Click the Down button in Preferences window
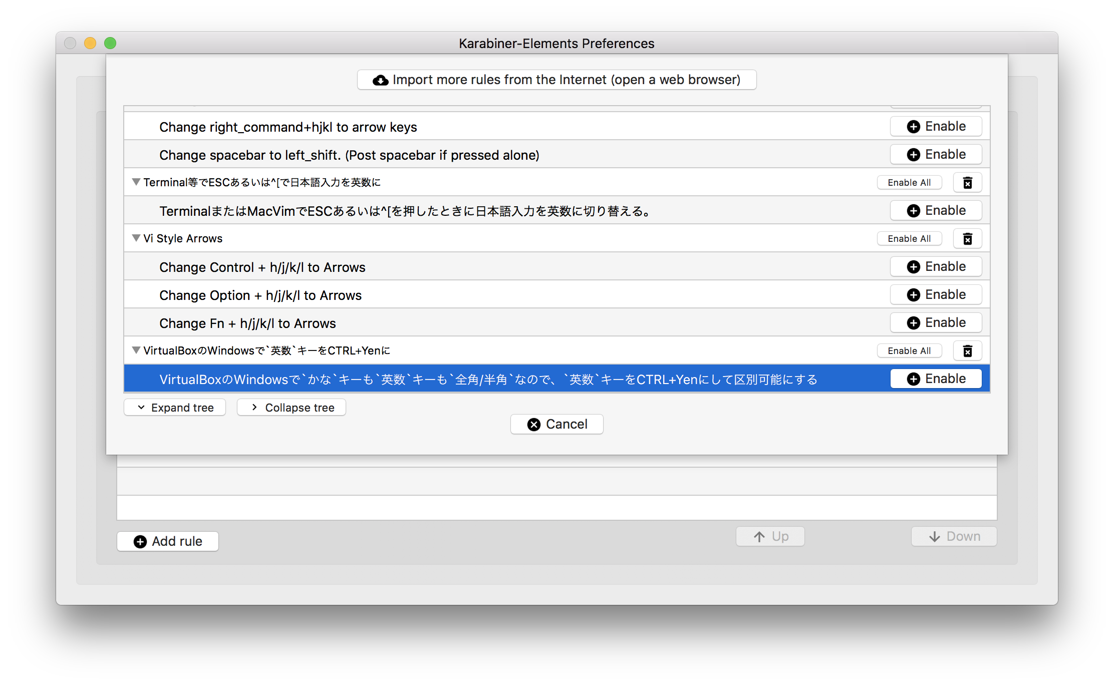1114x685 pixels. coord(954,536)
